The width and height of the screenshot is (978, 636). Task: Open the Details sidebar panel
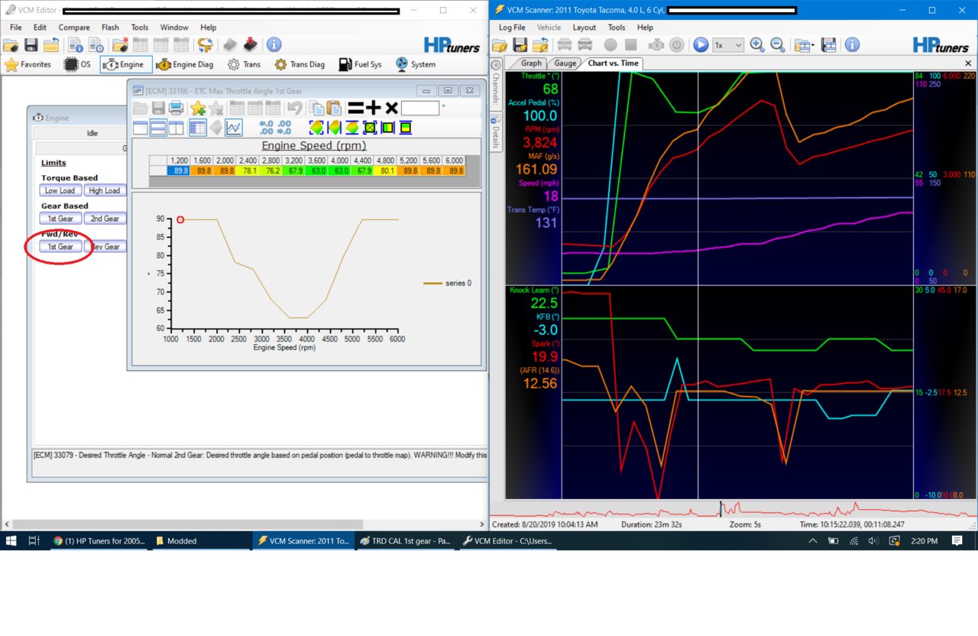[495, 134]
